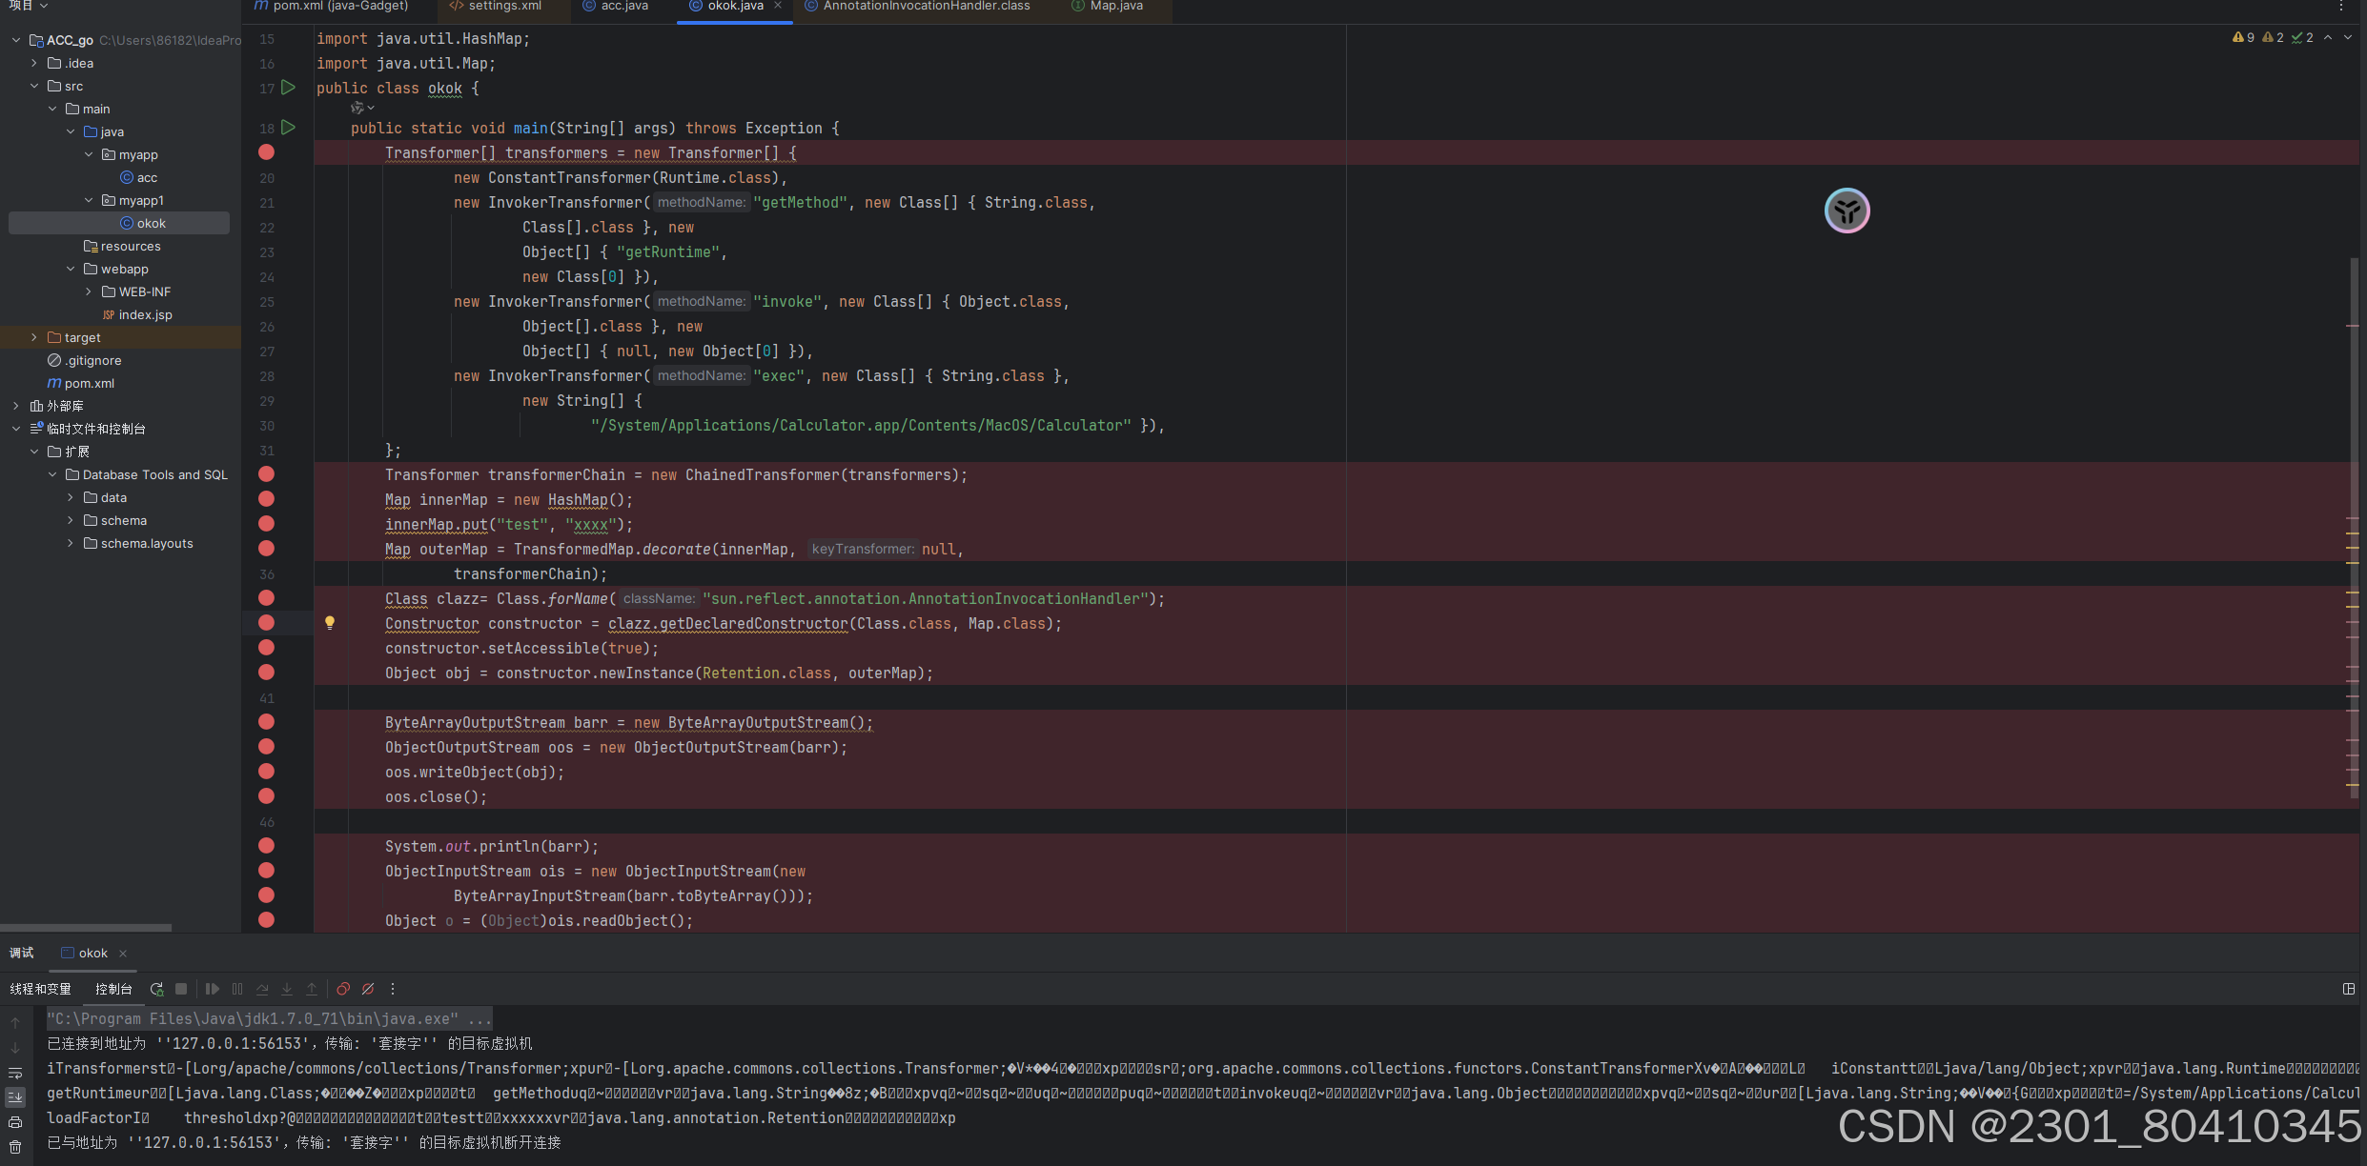The width and height of the screenshot is (2367, 1166).
Task: Click collapsed command line ellipsis in console
Action: pos(480,1018)
